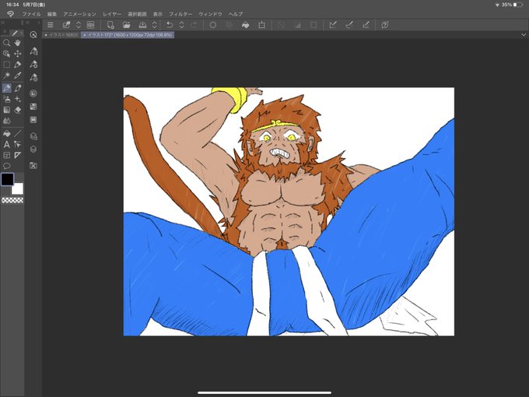Click the hamburger menu in command bar

[x=51, y=25]
